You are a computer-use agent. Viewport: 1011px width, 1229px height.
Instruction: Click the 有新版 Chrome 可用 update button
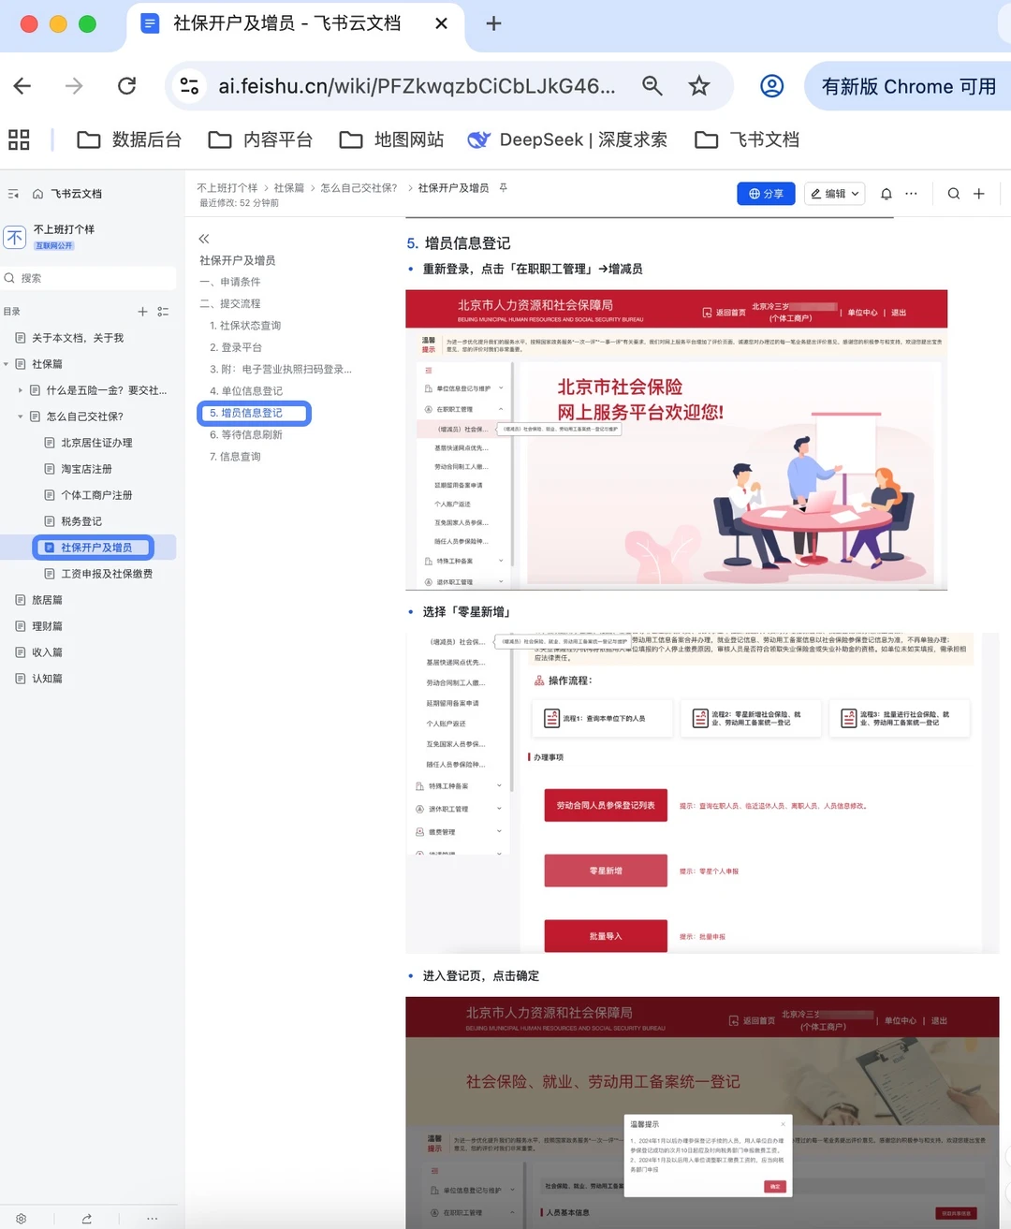pyautogui.click(x=908, y=86)
